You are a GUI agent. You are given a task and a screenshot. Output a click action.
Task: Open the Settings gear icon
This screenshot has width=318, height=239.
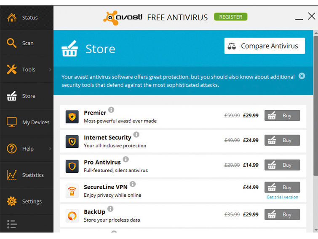pos(11,201)
